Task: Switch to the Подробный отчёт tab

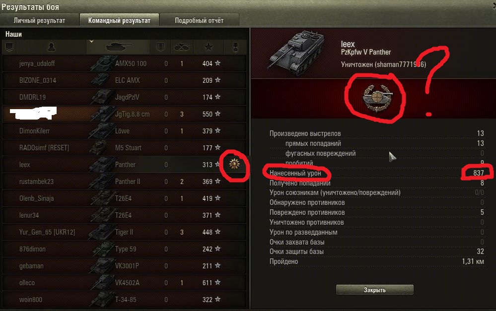Action: 199,20
